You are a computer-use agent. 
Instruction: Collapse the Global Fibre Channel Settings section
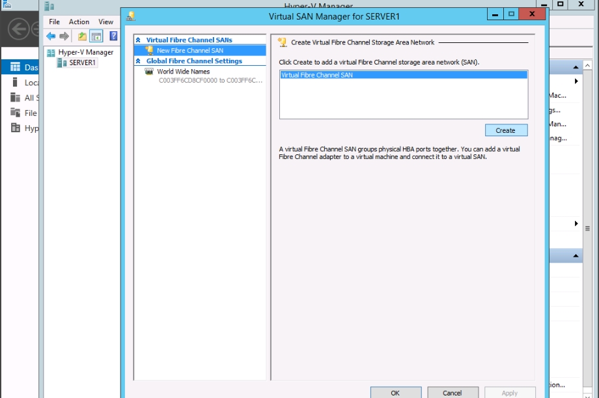[139, 61]
